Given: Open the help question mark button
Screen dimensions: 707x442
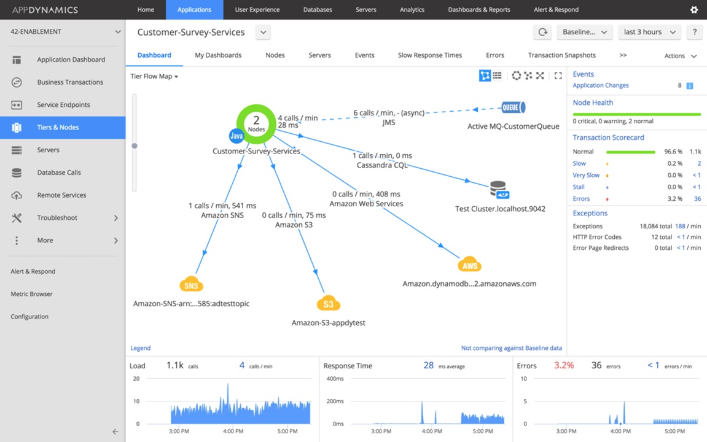Looking at the screenshot, I should click(x=694, y=32).
